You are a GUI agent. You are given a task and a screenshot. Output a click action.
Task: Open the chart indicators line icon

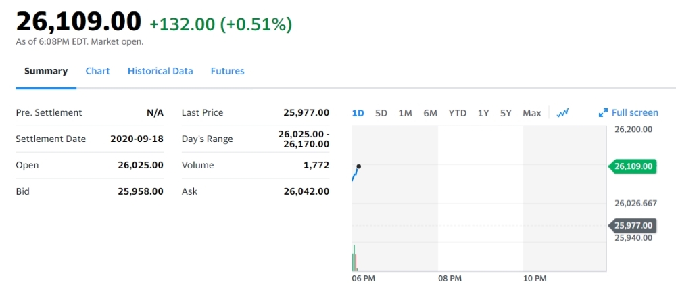562,113
